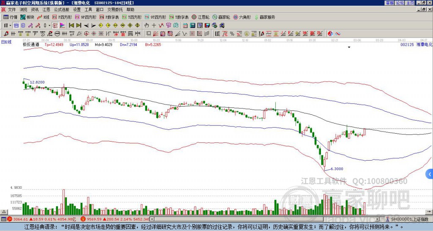Click the 论坛 forum button

point(400,3)
